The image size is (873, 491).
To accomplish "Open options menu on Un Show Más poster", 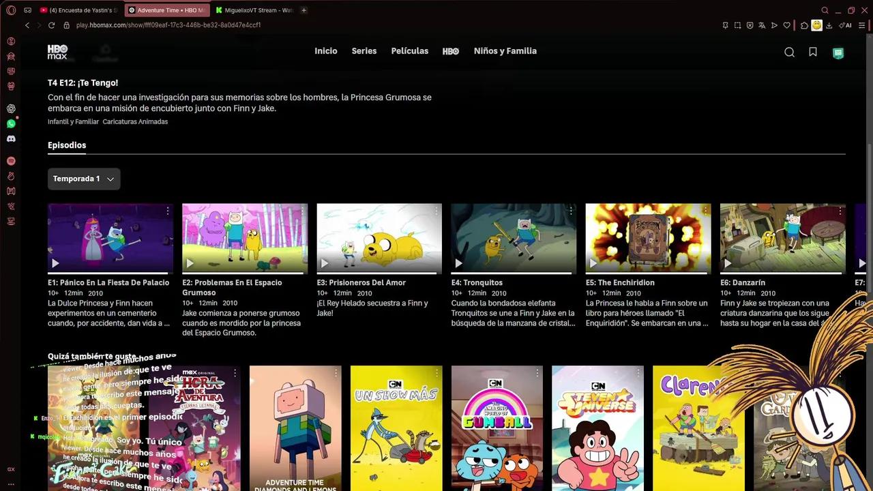I will pyautogui.click(x=436, y=374).
